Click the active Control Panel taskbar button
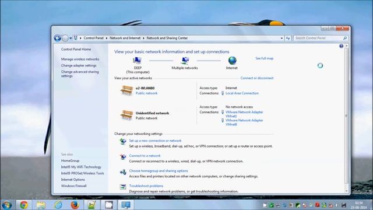The image size is (373, 210). tap(126, 205)
